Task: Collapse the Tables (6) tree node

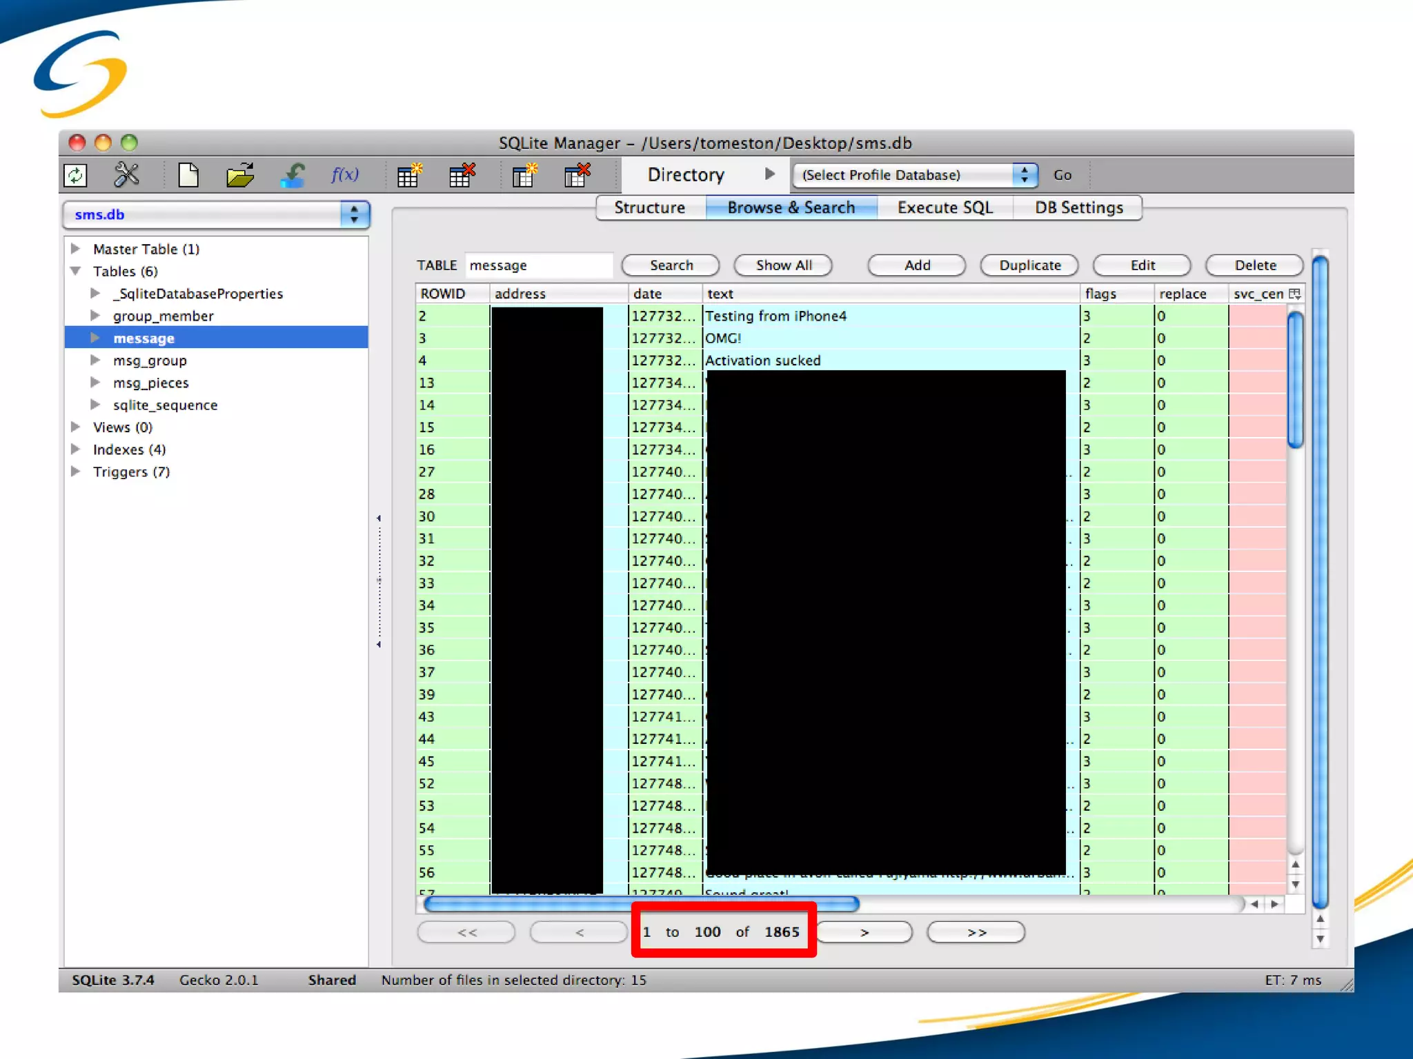Action: (x=76, y=271)
